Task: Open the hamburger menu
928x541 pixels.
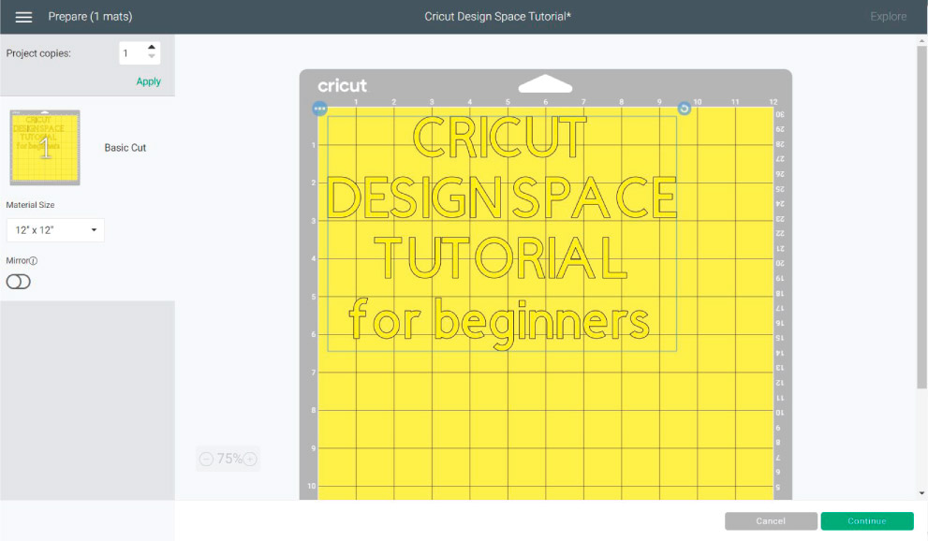Action: pos(23,17)
